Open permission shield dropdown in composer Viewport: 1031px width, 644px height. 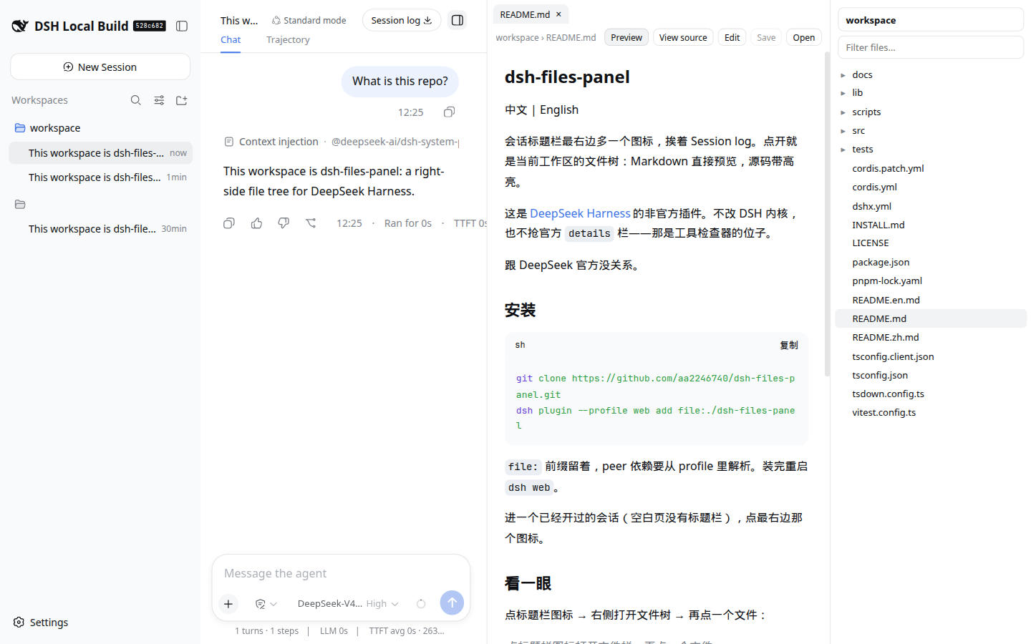click(266, 604)
